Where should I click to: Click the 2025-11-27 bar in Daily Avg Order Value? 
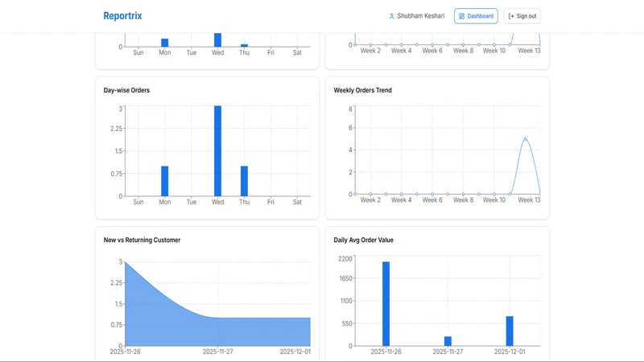[x=448, y=341]
